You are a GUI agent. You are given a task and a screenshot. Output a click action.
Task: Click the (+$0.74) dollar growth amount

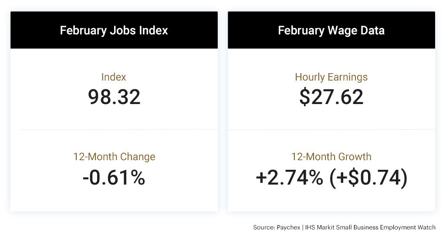point(368,178)
